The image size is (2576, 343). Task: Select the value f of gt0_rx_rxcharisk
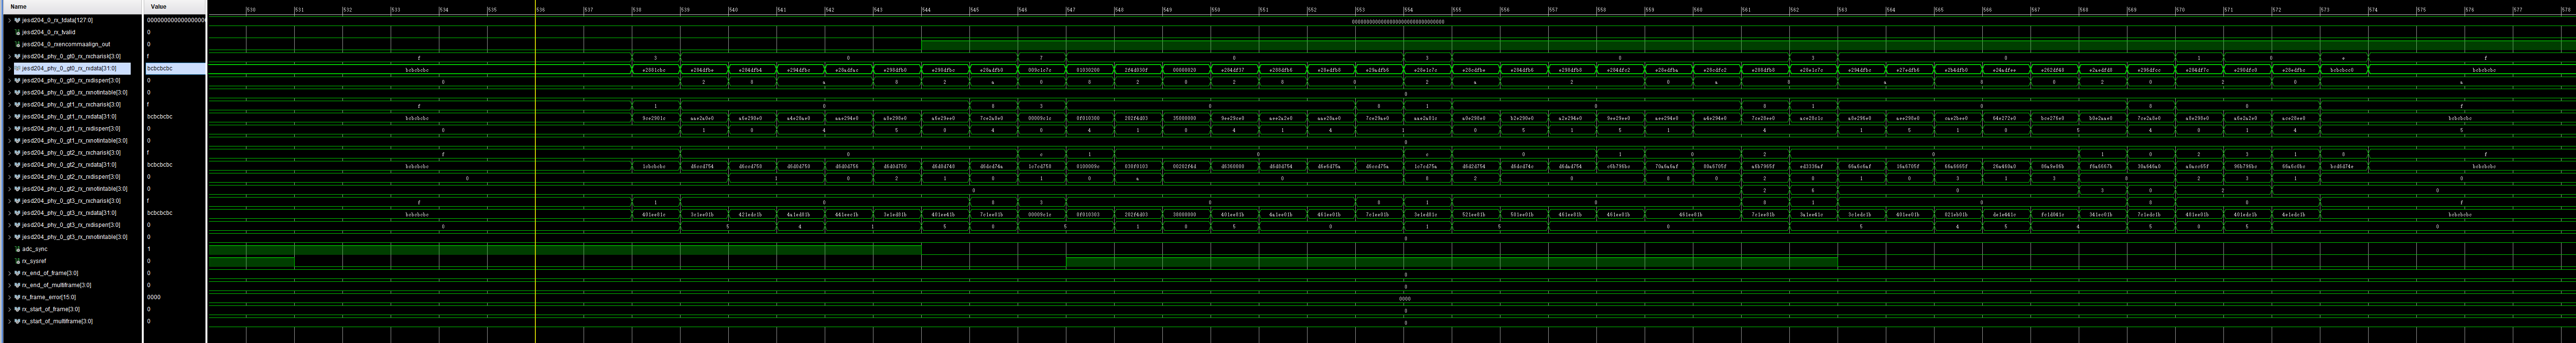pyautogui.click(x=149, y=56)
